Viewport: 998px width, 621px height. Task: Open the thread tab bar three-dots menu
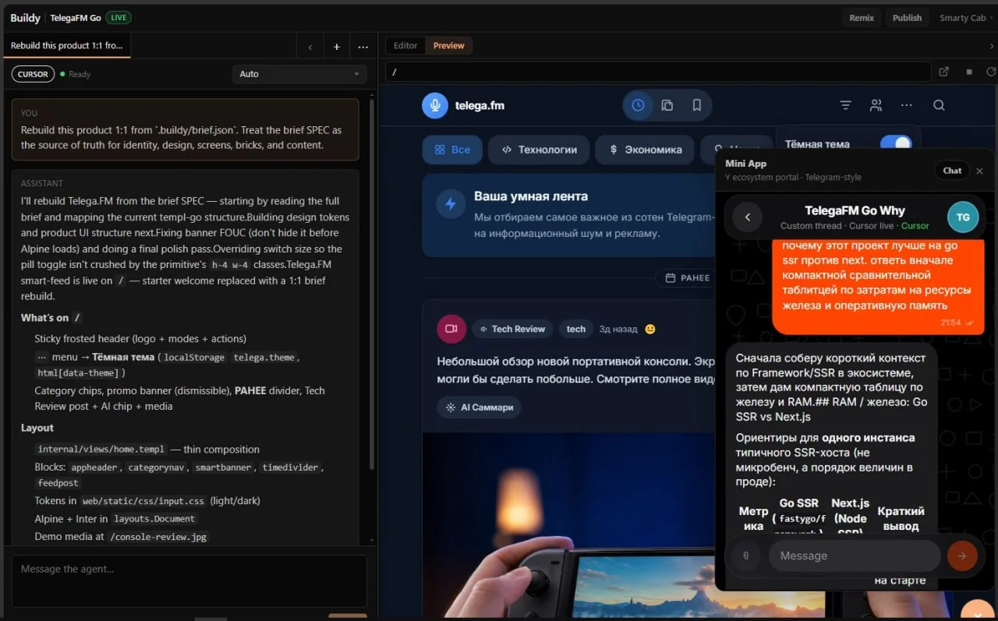(x=363, y=47)
